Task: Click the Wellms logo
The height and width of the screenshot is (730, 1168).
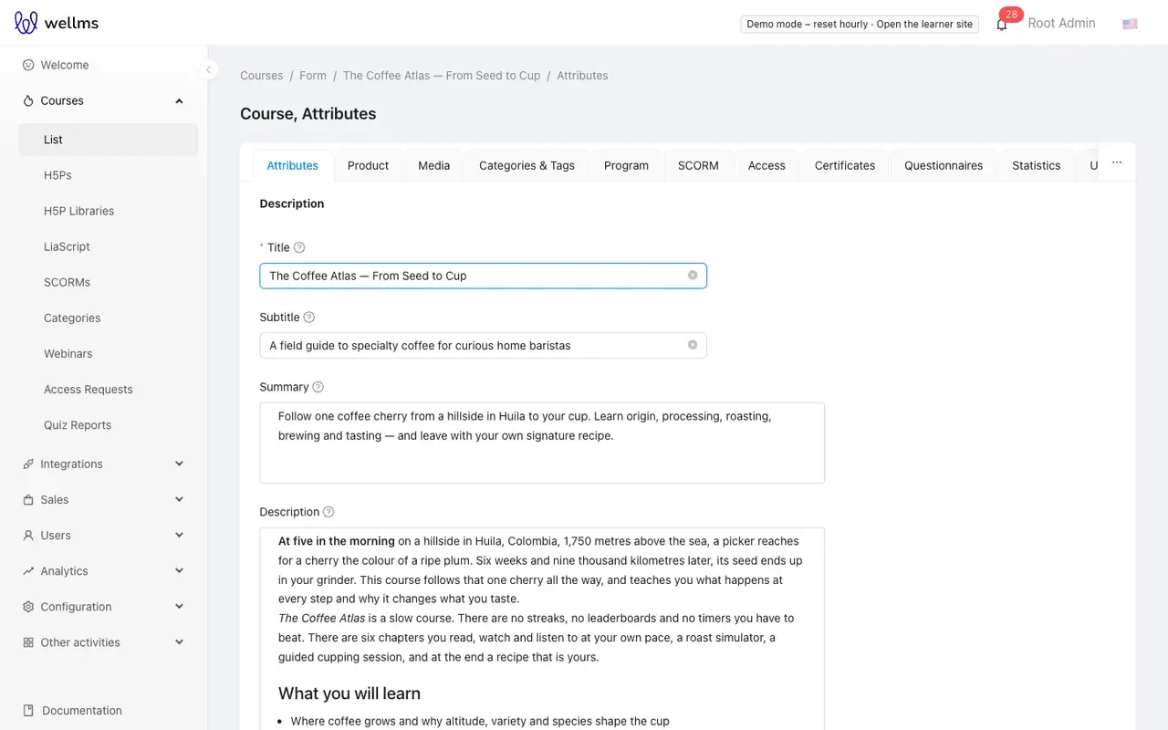Action: pos(57,23)
